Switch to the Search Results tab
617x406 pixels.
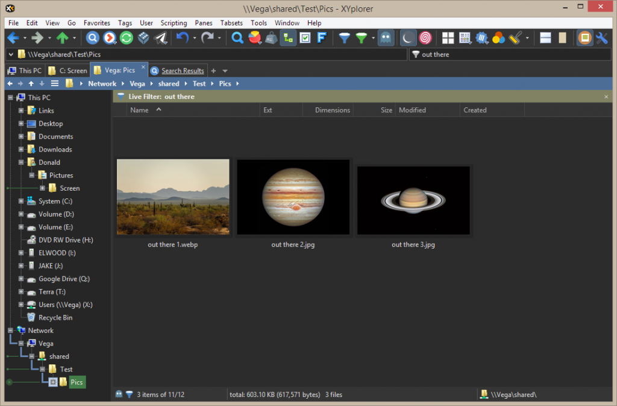(182, 71)
